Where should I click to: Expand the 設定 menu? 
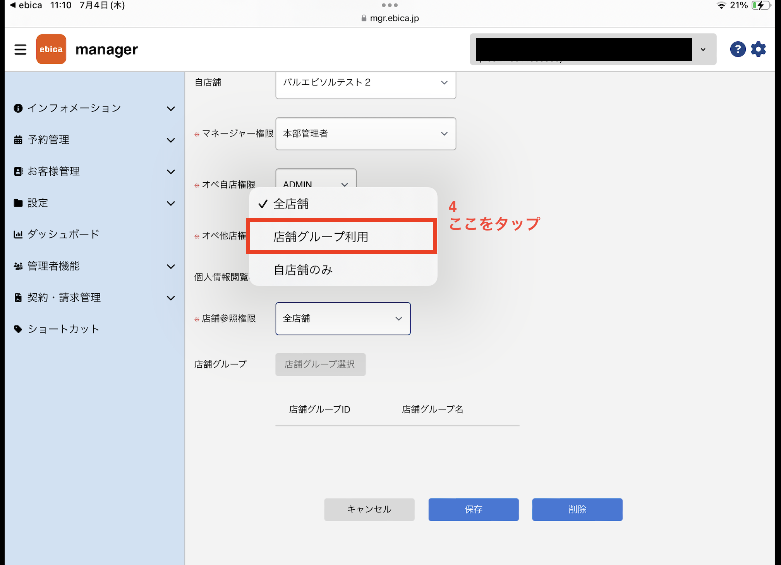171,204
